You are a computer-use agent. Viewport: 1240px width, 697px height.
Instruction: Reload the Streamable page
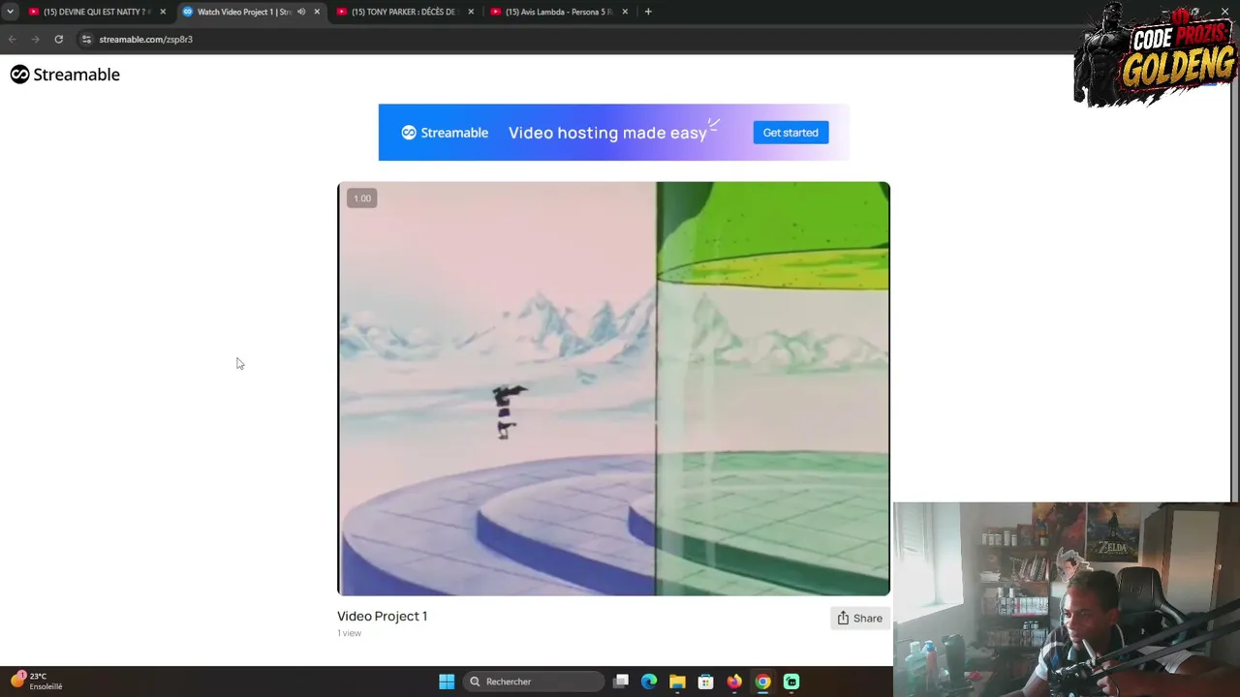click(59, 39)
